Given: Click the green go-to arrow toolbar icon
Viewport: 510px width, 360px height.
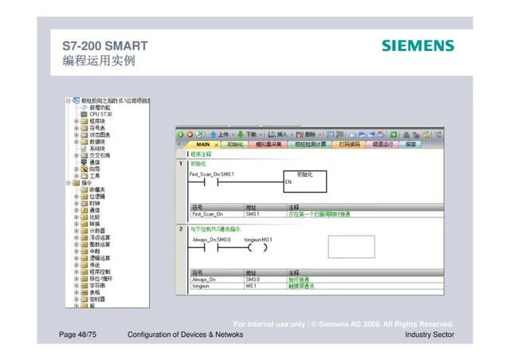Looking at the screenshot, I should tap(394, 135).
